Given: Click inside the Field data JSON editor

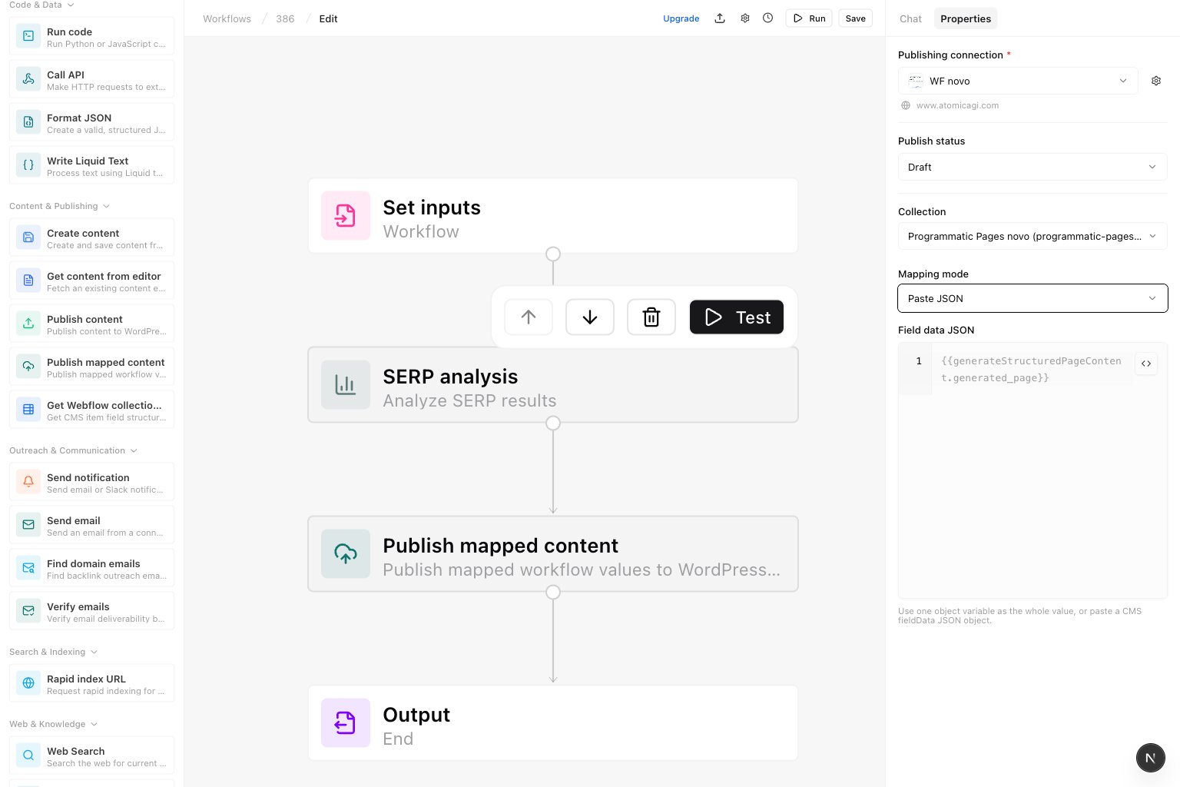Looking at the screenshot, I should coord(1032,470).
